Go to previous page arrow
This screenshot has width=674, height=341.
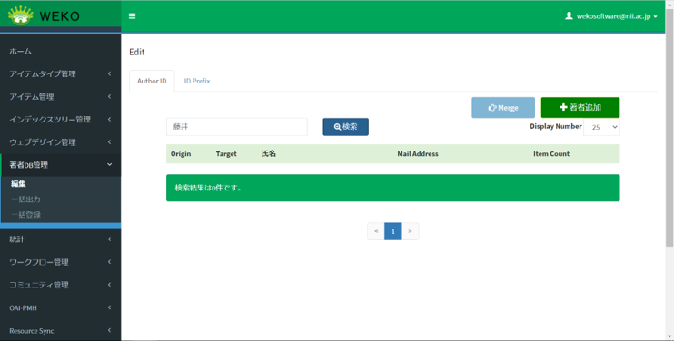coord(376,231)
